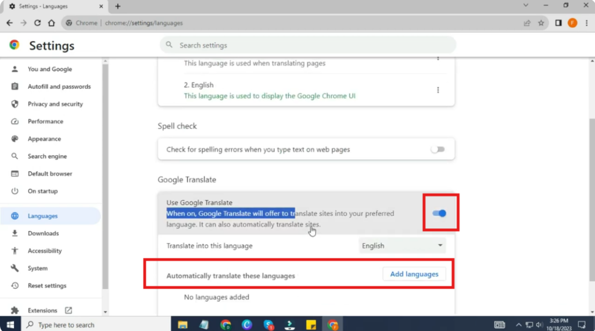595x331 pixels.
Task: Open a new tab with plus
Action: tap(117, 6)
